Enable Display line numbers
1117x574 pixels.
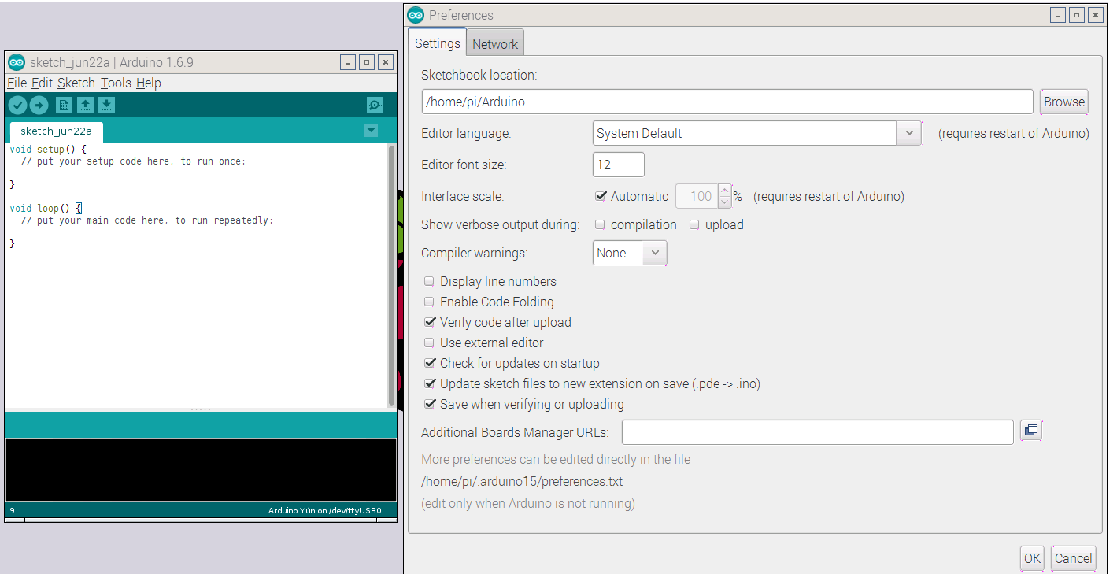[429, 281]
